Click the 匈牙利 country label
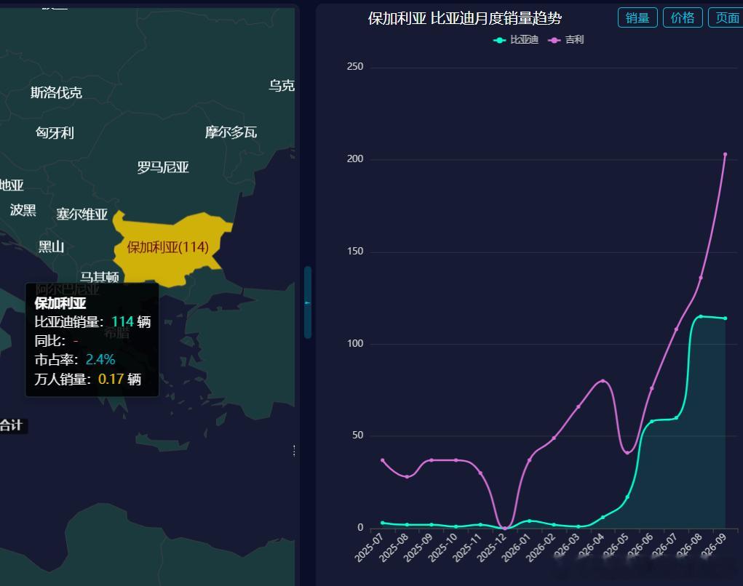This screenshot has width=743, height=586. click(x=55, y=132)
